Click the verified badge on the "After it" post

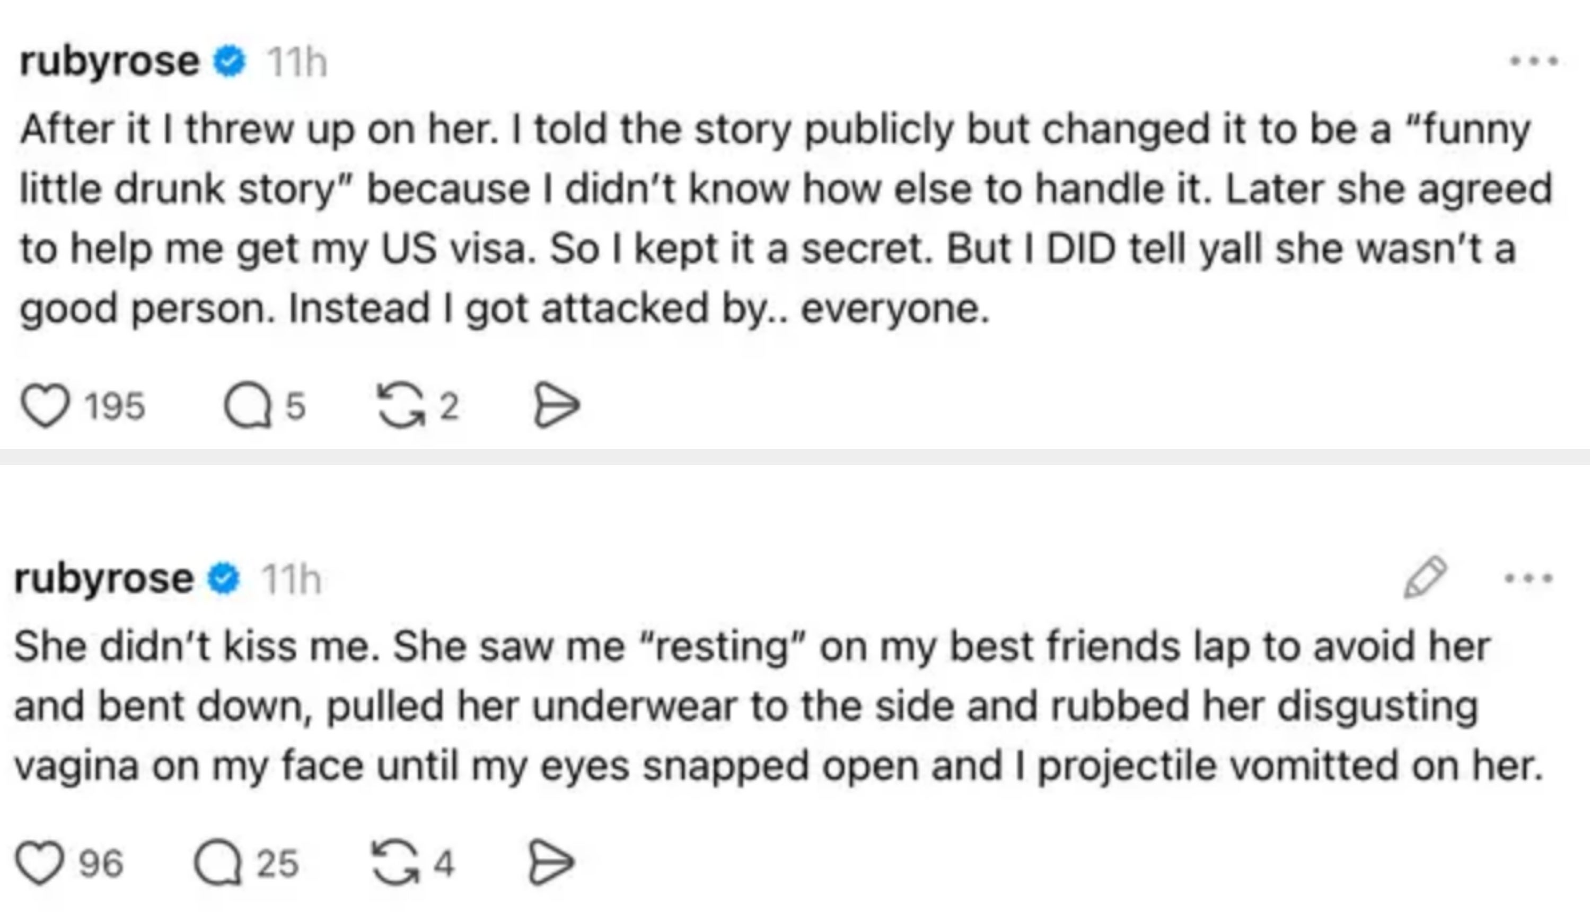click(229, 61)
